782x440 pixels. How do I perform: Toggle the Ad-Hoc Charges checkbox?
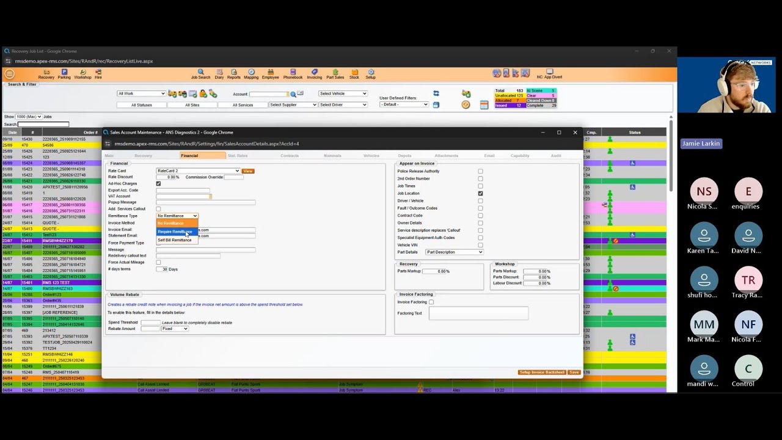click(x=158, y=183)
